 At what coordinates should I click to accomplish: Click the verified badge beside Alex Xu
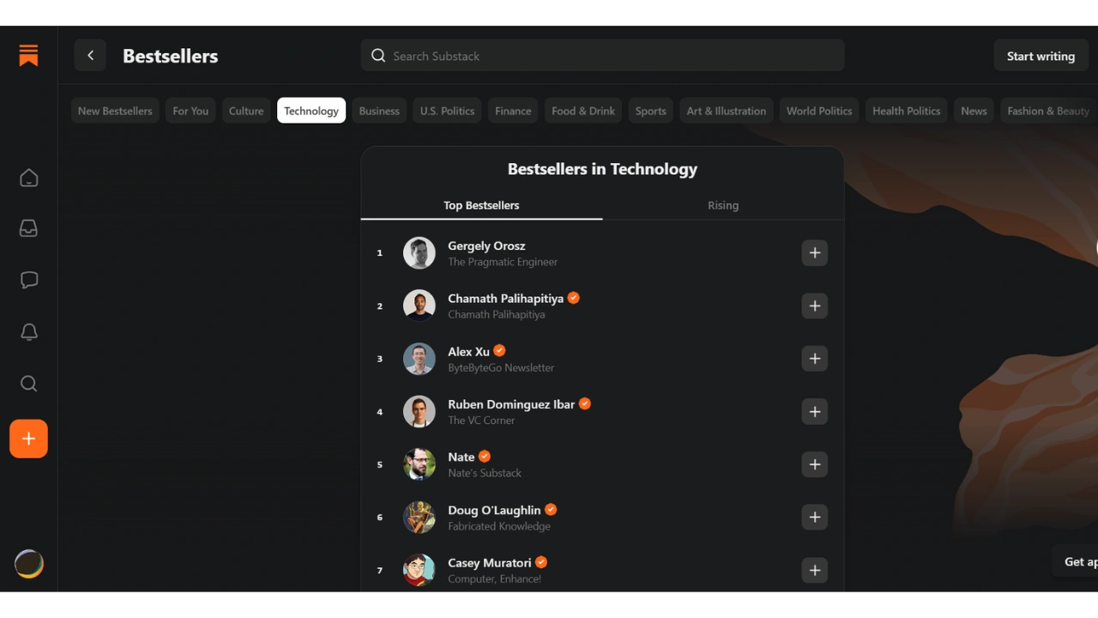pyautogui.click(x=499, y=351)
